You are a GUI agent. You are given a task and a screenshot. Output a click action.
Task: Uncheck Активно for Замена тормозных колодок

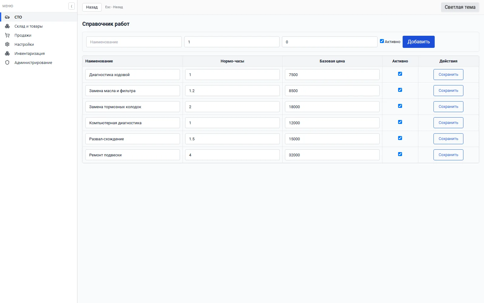[x=400, y=106]
